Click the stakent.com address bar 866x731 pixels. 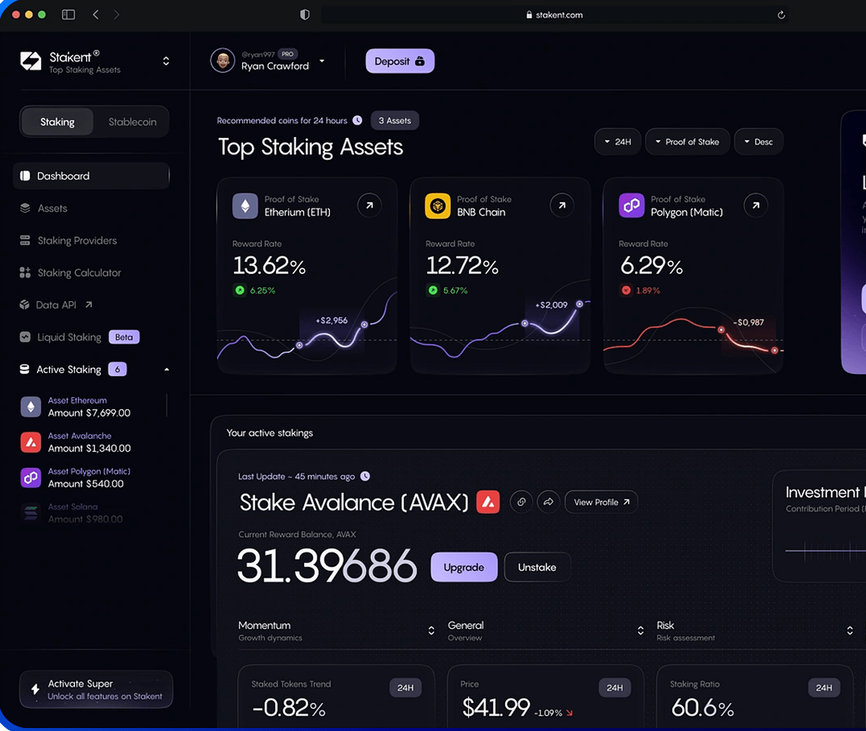pos(555,15)
